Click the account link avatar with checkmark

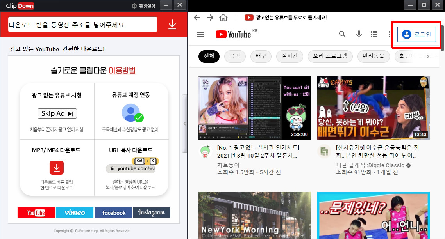click(x=132, y=113)
